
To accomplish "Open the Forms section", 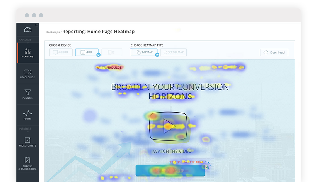I will [28, 115].
